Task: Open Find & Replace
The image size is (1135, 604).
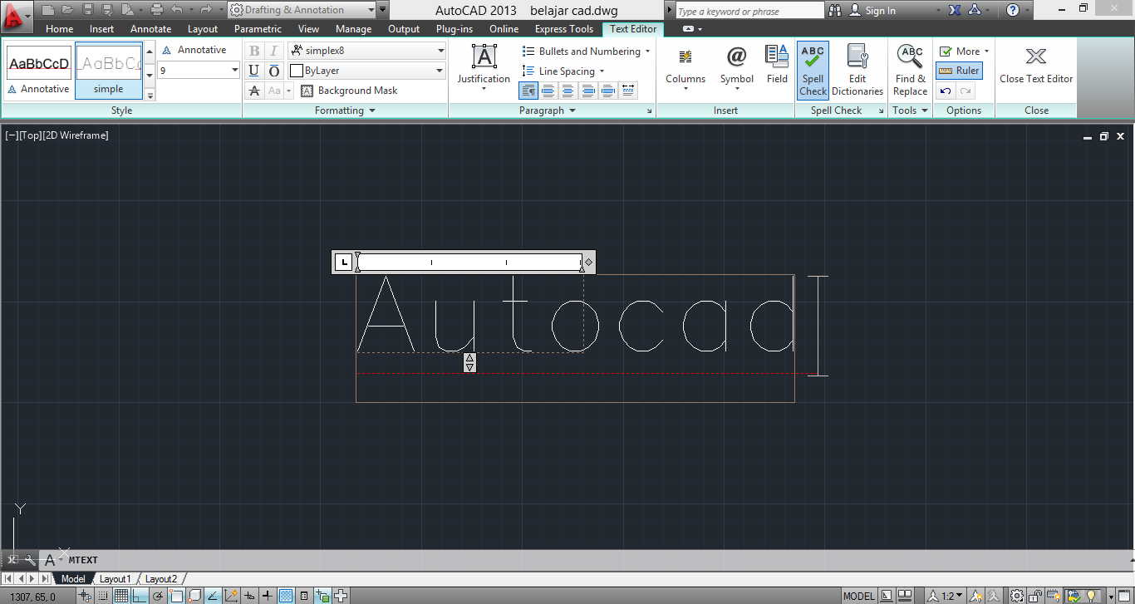Action: pos(911,70)
